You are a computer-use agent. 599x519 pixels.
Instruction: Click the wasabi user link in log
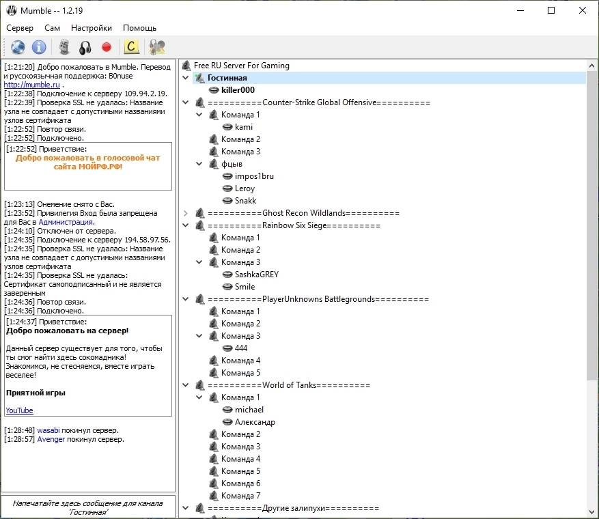[x=48, y=430]
